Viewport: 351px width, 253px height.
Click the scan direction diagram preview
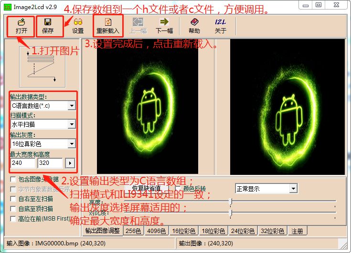click(43, 67)
